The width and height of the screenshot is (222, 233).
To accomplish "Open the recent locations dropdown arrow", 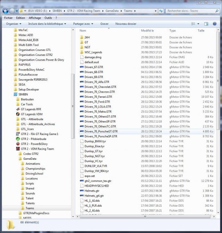I will point(17,11).
